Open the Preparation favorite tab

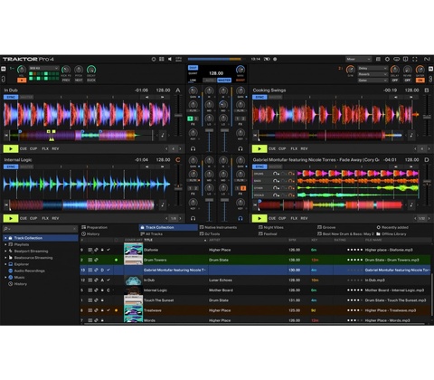tap(94, 227)
